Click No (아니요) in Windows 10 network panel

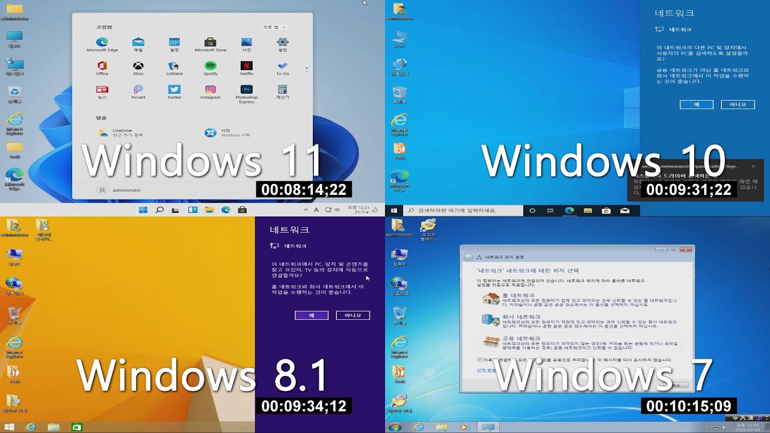[x=738, y=105]
